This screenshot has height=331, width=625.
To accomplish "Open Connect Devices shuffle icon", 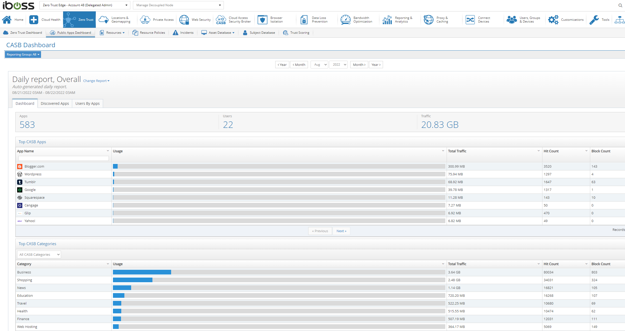I will [470, 20].
